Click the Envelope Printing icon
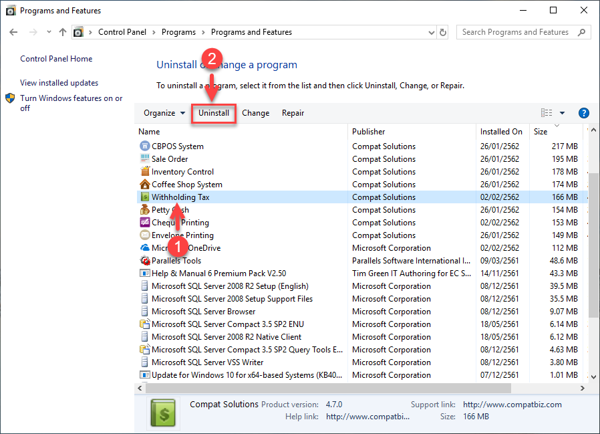Viewport: 600px width, 434px height. (x=144, y=235)
